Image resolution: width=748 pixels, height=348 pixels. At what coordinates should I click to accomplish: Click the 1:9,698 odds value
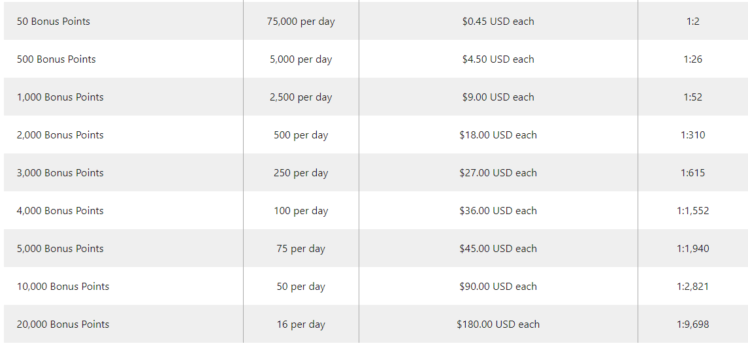pyautogui.click(x=692, y=324)
